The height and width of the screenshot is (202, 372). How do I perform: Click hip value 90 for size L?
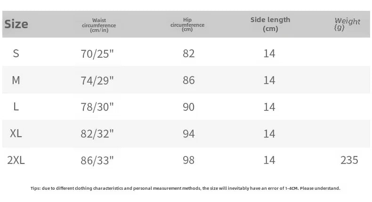click(x=188, y=107)
